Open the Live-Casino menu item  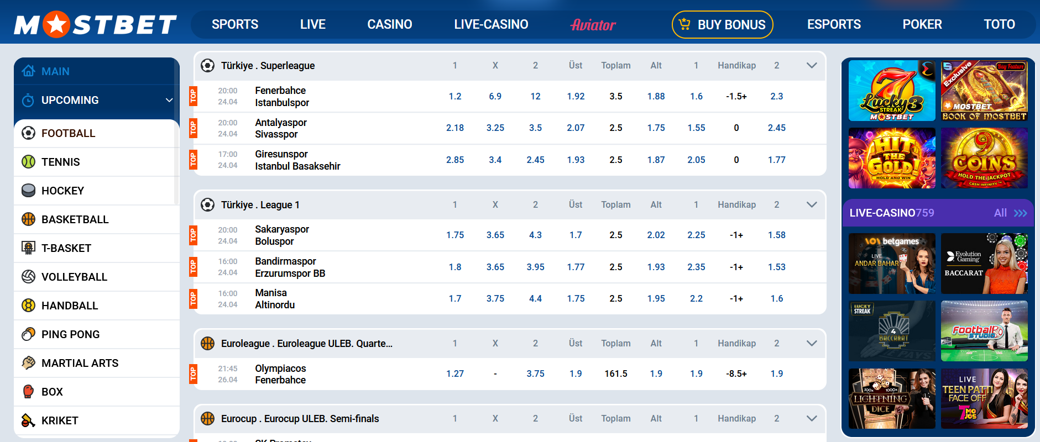(490, 25)
